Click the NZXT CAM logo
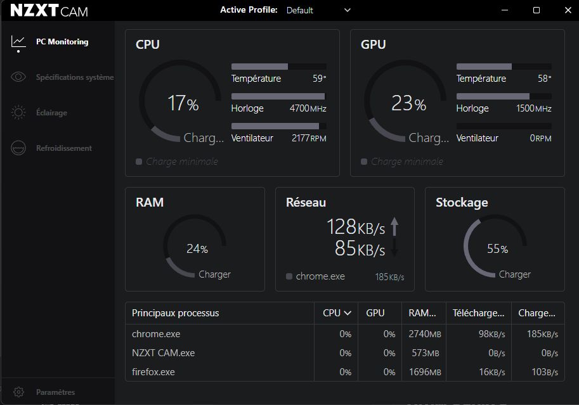 coord(49,11)
